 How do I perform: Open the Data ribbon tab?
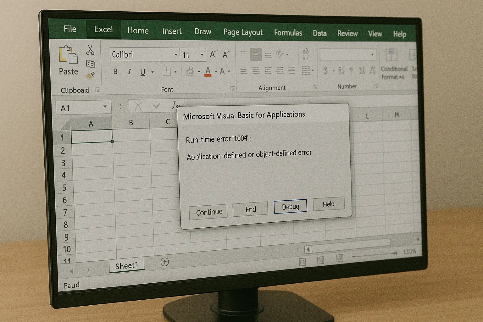(x=319, y=33)
